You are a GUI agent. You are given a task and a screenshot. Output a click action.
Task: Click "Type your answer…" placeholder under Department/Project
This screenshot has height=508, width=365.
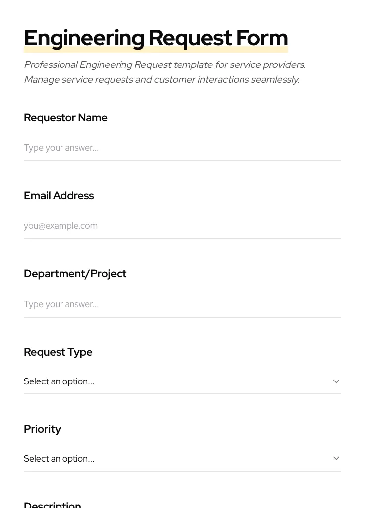click(61, 304)
